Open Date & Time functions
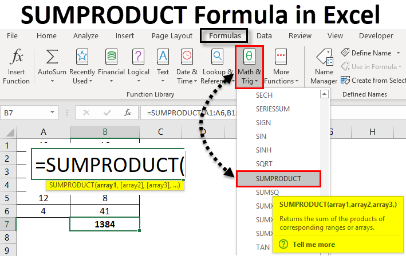The image size is (406, 256). tap(187, 67)
